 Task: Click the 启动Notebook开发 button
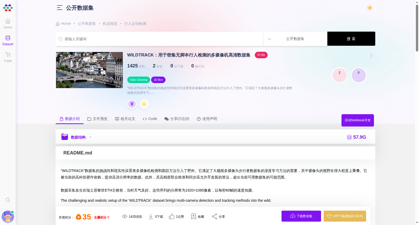pyautogui.click(x=358, y=120)
